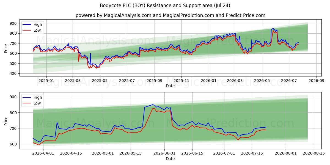This screenshot has height=165, width=330.
Task: Click the '2026-06-15' date label on the lower chart
Action: (192, 153)
